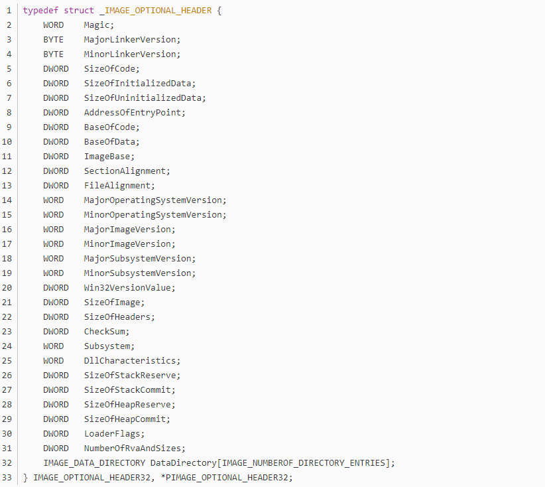
Task: Click BYTE type before MajorLinkerVersion
Action: [54, 40]
